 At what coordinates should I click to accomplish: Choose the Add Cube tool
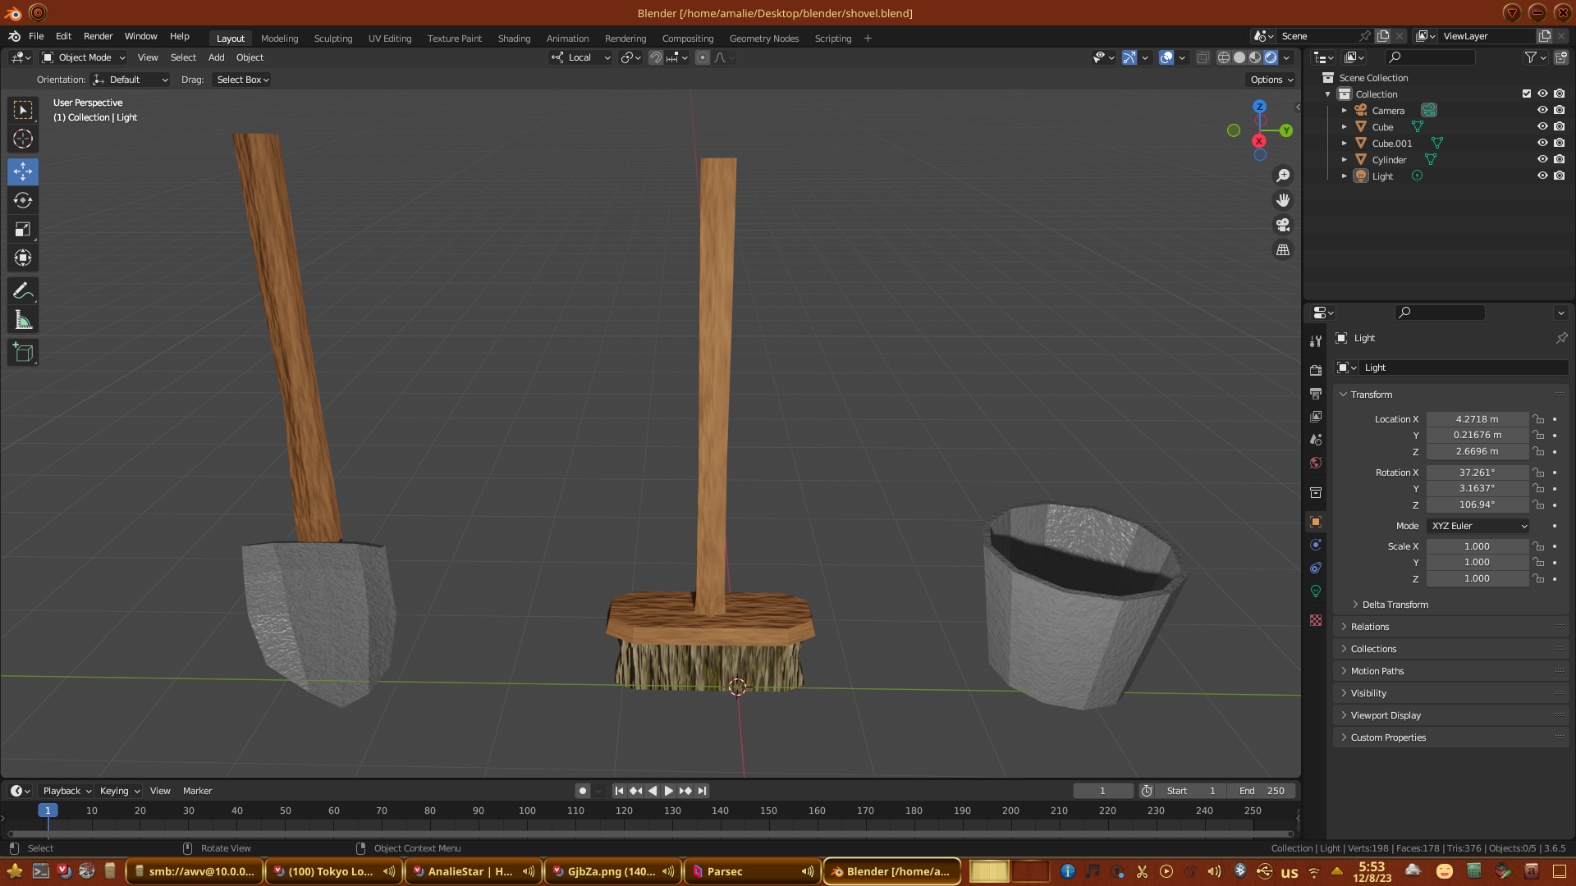pyautogui.click(x=23, y=353)
